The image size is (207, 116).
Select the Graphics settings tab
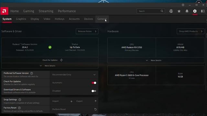[x=21, y=19]
